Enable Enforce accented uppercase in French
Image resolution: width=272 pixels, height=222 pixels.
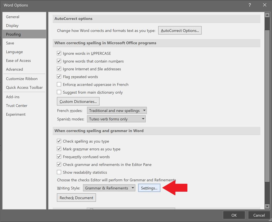pyautogui.click(x=59, y=85)
